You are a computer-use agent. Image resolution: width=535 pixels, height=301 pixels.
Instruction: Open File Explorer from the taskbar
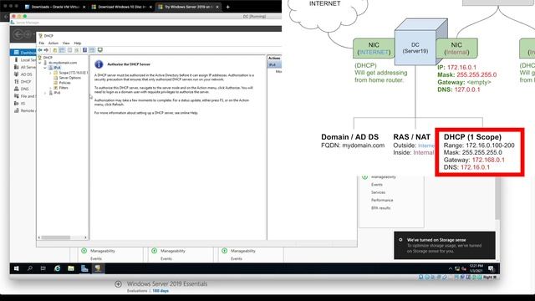pos(70,268)
